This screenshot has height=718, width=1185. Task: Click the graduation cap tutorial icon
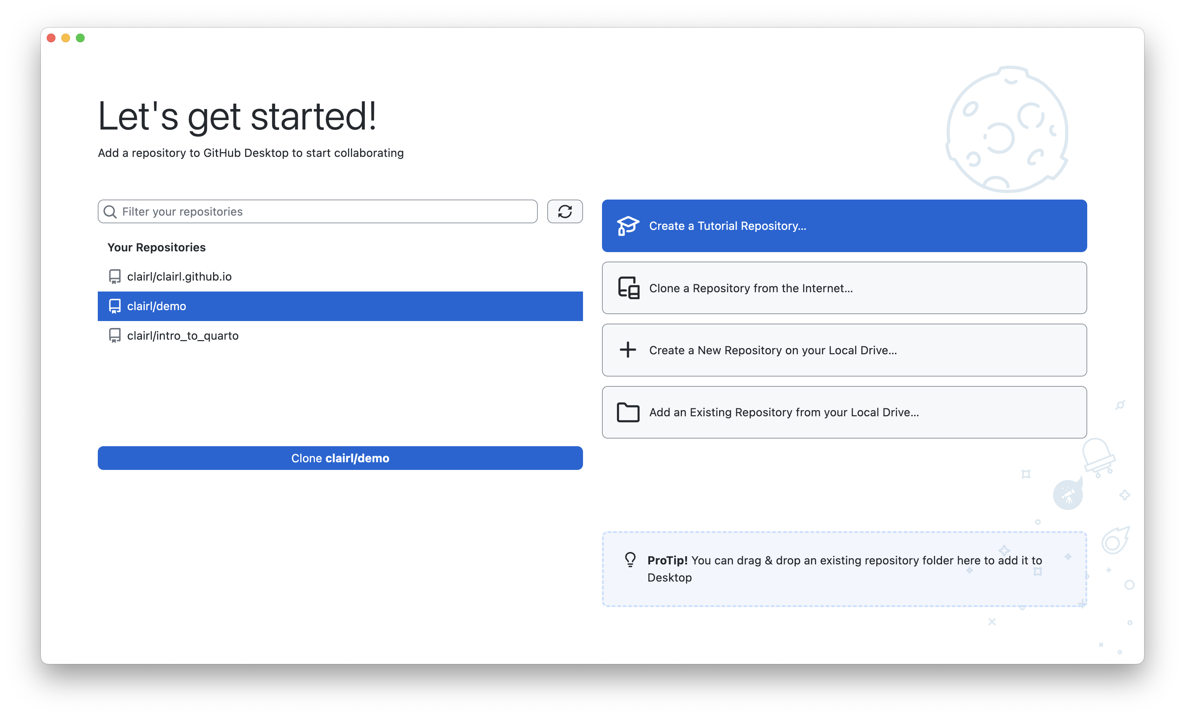[x=628, y=226]
